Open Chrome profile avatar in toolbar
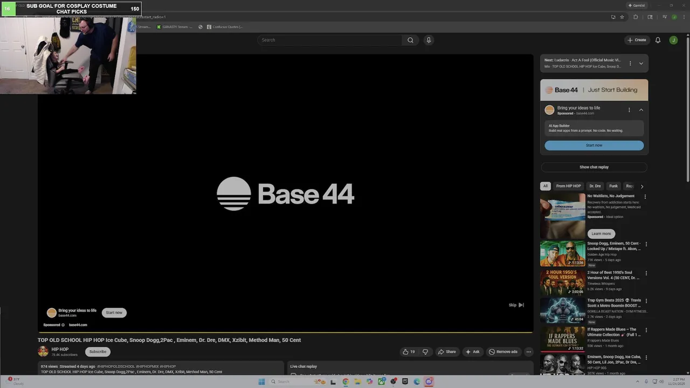 pos(674,17)
